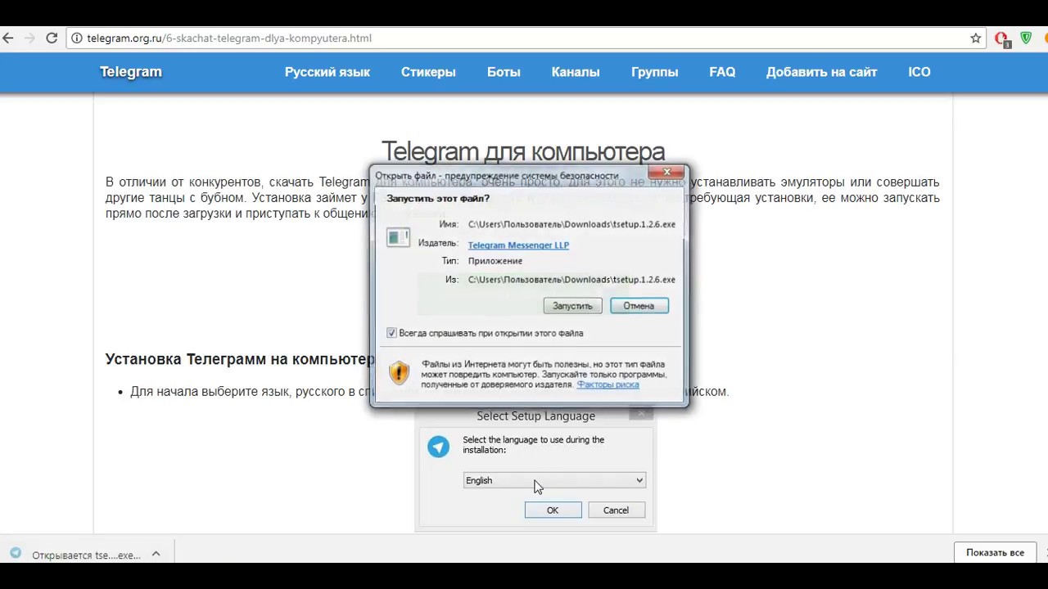The height and width of the screenshot is (589, 1048).
Task: Open the FAQ menu item
Action: click(722, 72)
